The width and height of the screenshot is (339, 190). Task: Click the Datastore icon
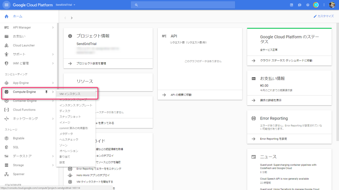(7, 156)
